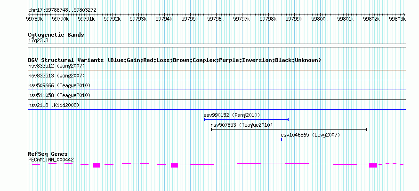Click the 59796k ruler tick label
The width and height of the screenshot is (419, 191).
tap(216, 19)
